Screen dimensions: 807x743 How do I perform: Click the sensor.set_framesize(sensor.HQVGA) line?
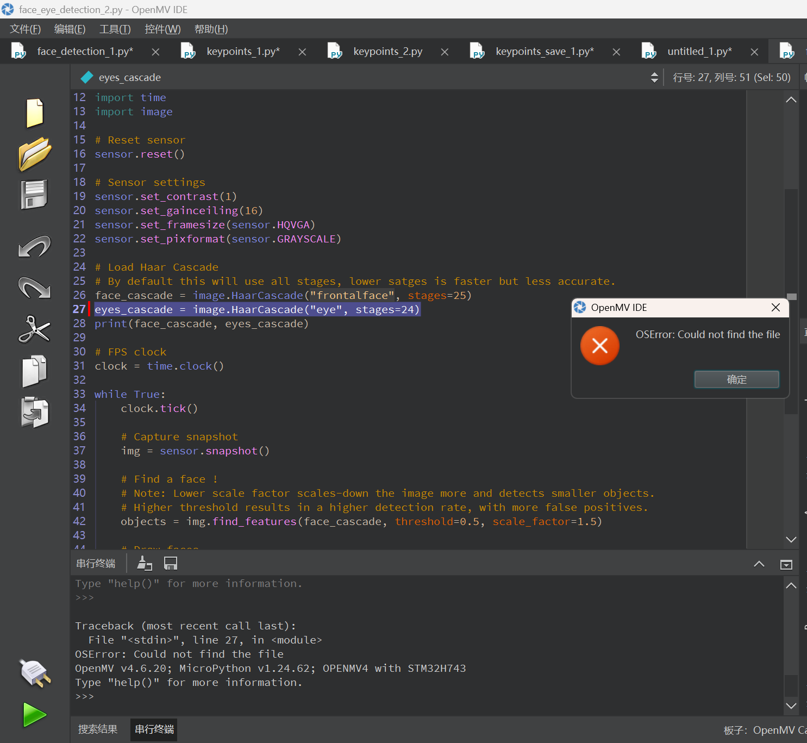pos(205,224)
